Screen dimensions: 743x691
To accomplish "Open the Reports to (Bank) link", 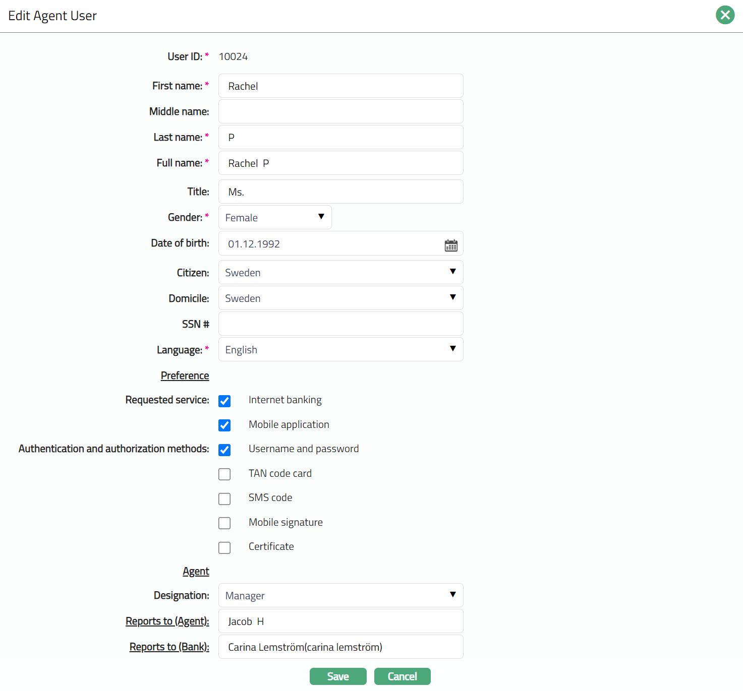I will [x=169, y=647].
